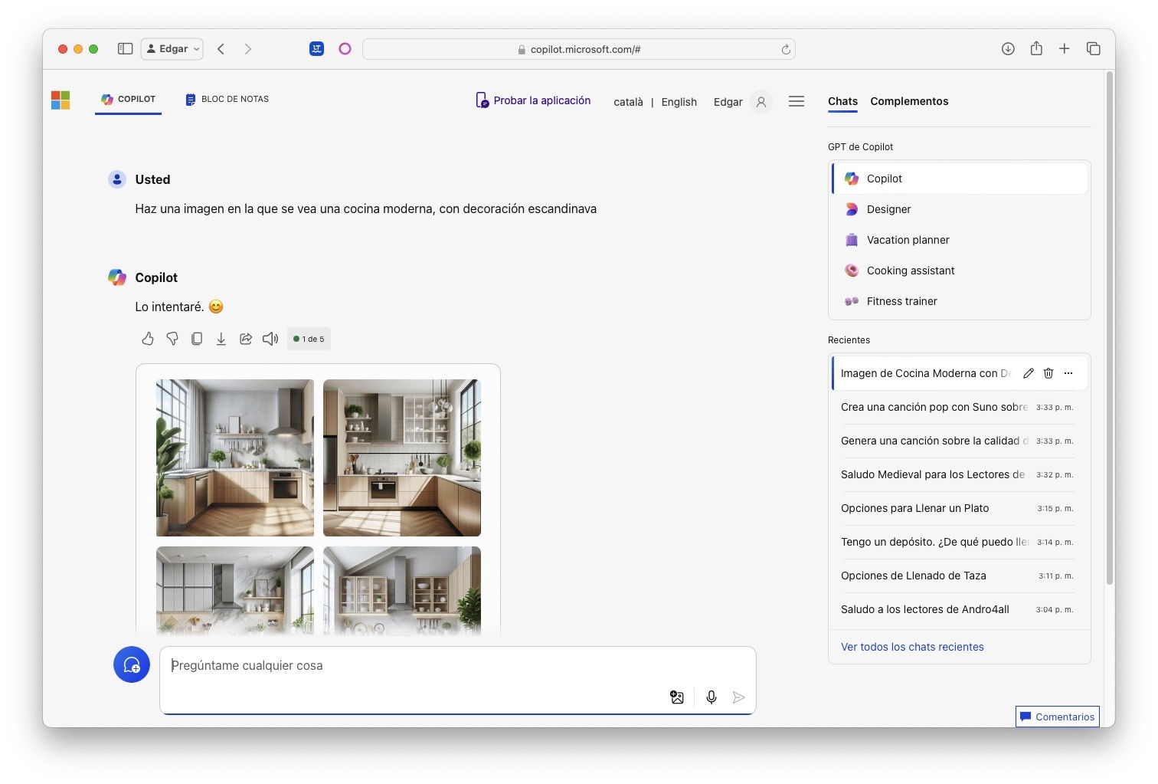Open the Edgar profile dropdown

172,48
